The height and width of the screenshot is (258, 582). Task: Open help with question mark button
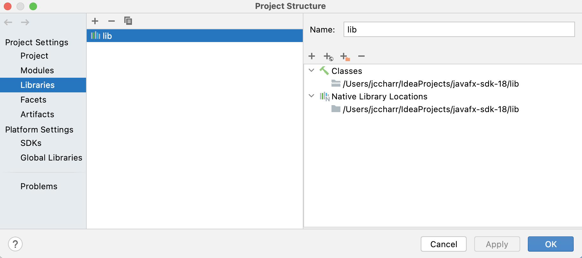tap(15, 244)
